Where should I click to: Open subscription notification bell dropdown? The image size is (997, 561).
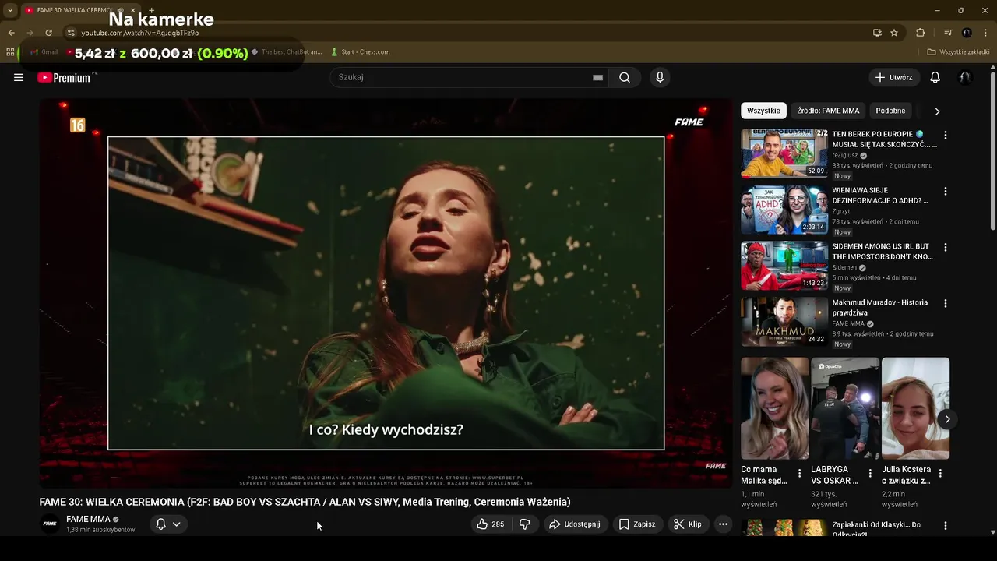tap(168, 524)
